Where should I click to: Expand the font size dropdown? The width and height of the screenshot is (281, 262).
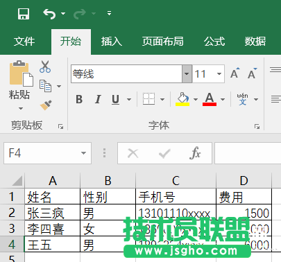(219, 74)
